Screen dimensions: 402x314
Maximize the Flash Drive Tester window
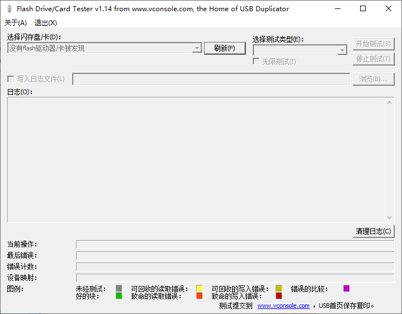pos(363,8)
